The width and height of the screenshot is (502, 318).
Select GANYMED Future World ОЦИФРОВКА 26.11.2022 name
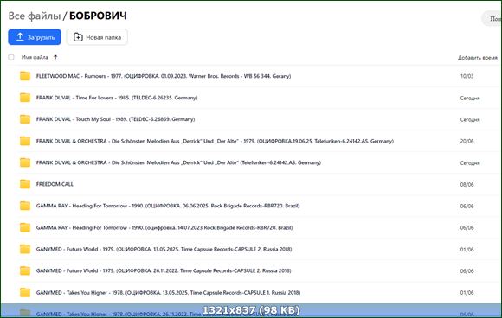[164, 270]
